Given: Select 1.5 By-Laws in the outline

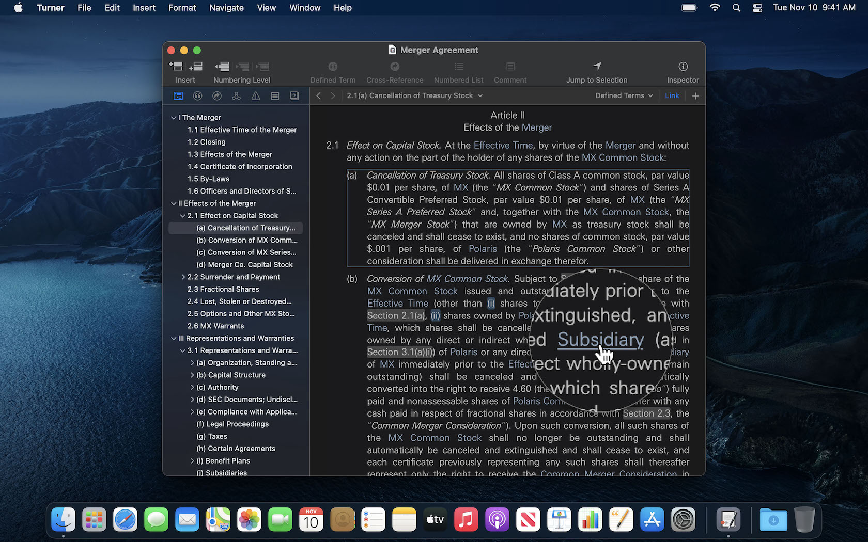Looking at the screenshot, I should click(x=208, y=179).
